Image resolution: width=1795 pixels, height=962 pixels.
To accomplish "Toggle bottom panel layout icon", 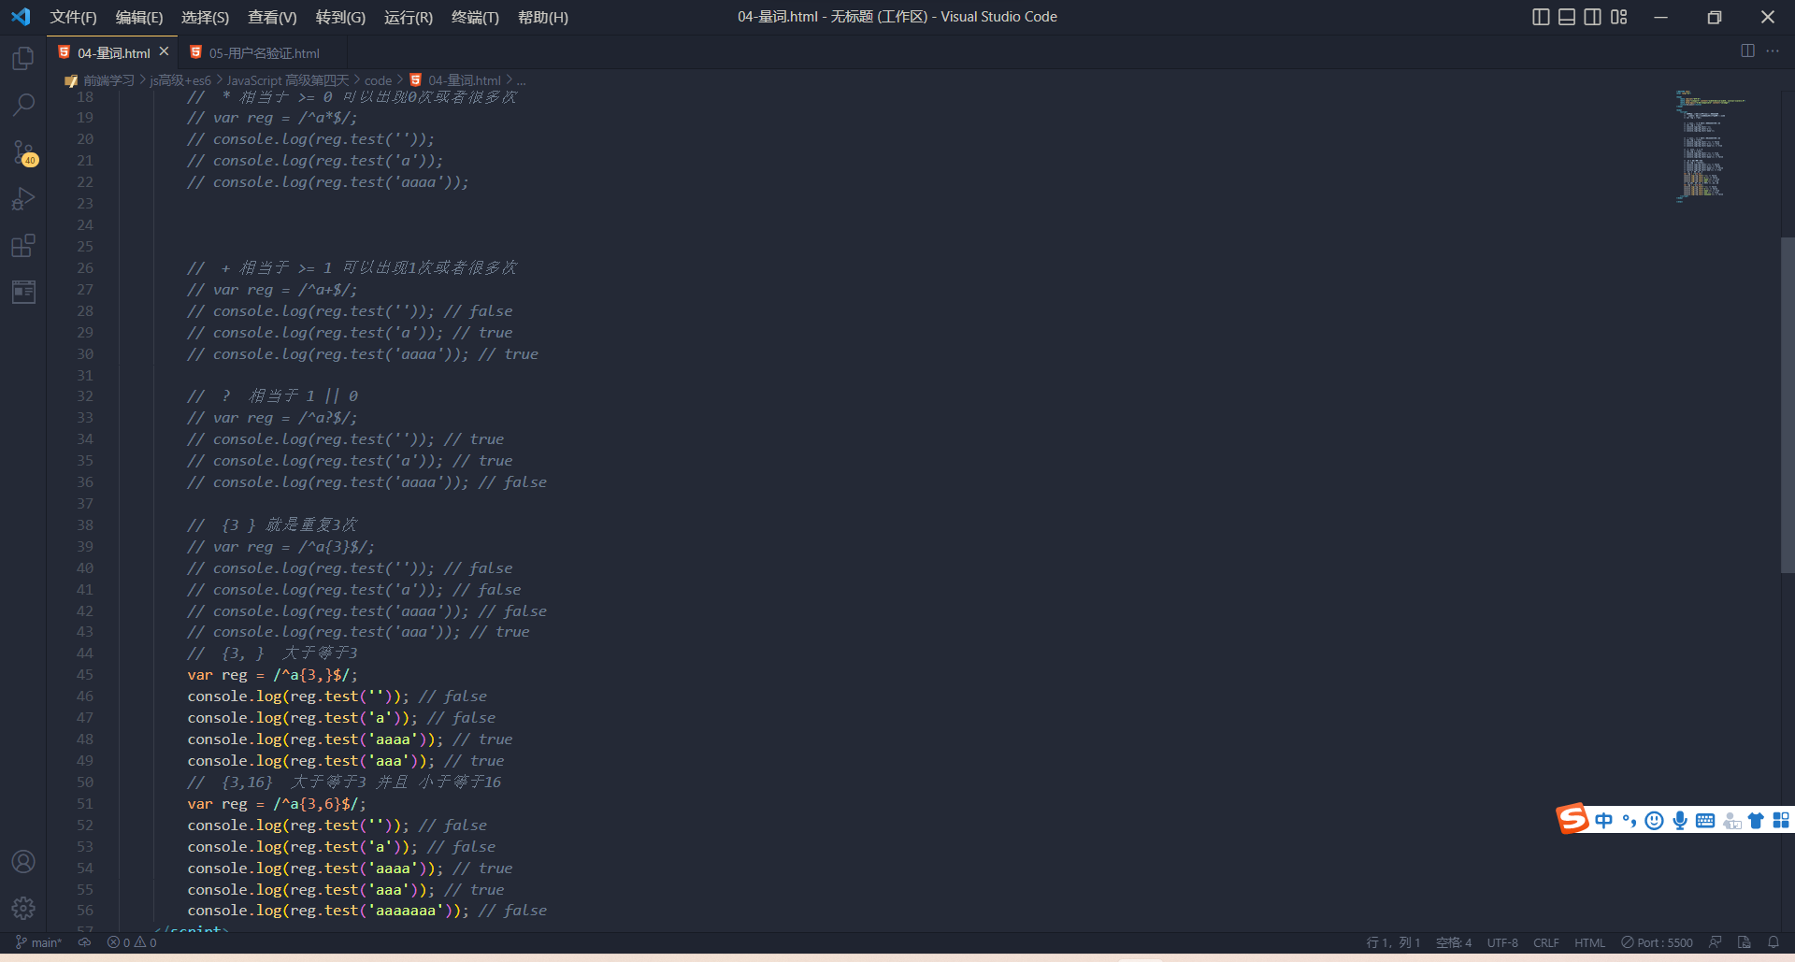I will [1567, 17].
